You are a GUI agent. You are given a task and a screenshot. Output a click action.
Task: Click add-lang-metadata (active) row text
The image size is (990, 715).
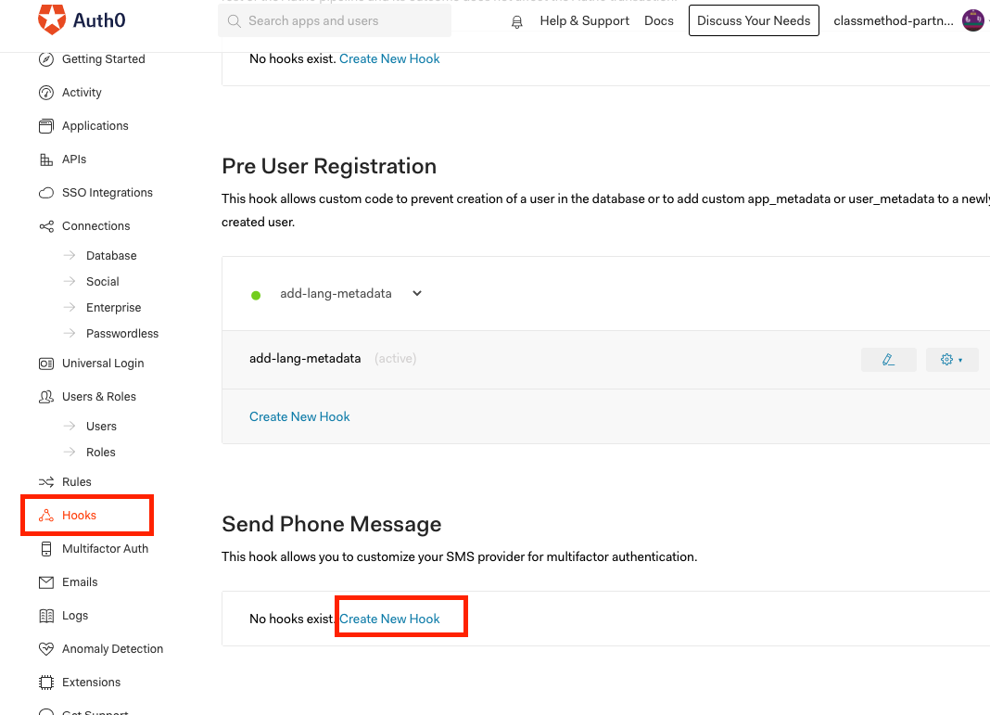pos(333,359)
